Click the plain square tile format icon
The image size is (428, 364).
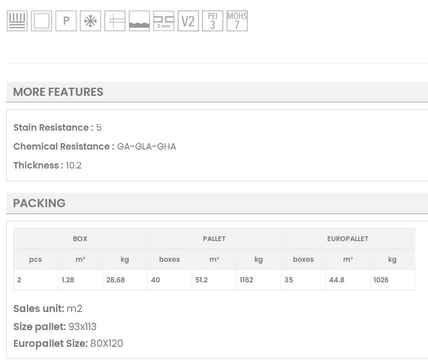42,21
